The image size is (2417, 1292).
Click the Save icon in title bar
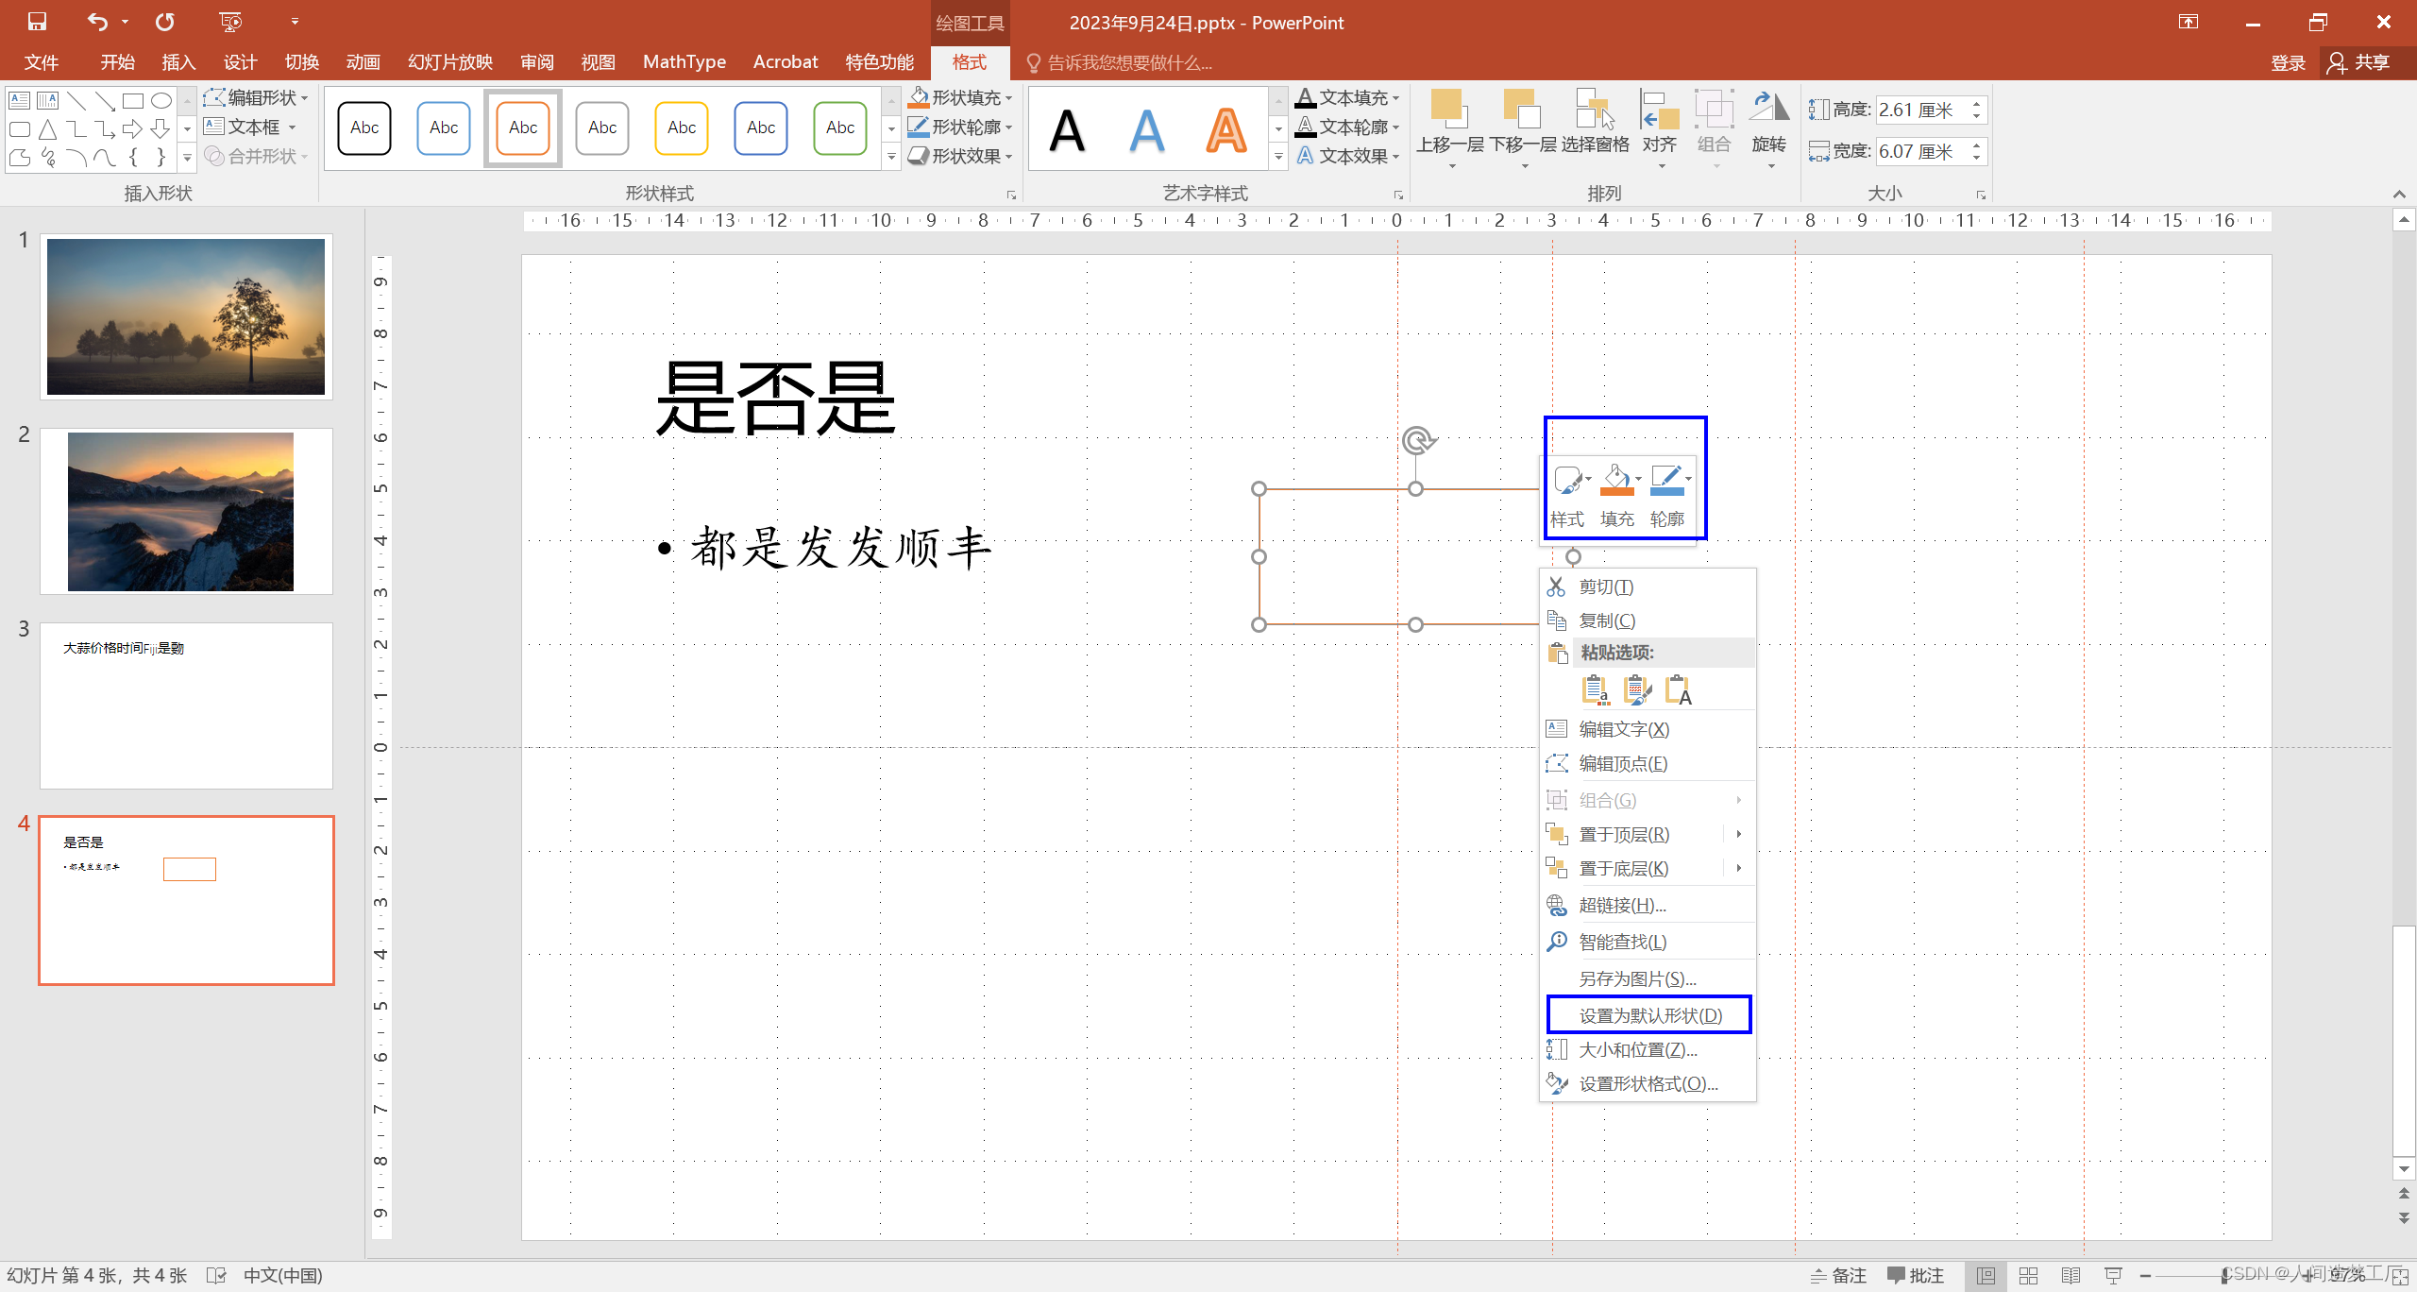coord(37,21)
